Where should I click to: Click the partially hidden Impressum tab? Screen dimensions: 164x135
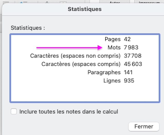click(149, 2)
